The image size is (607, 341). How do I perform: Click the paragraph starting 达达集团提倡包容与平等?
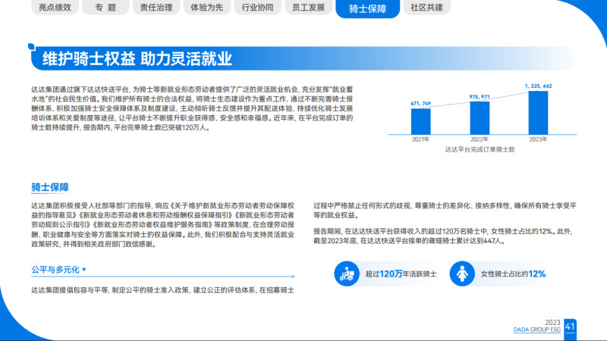point(162,290)
